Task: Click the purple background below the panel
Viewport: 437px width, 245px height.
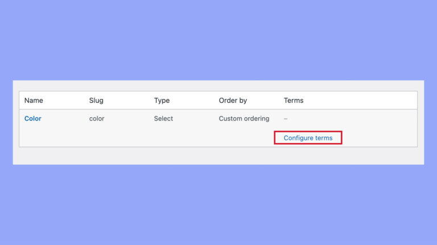Action: [218, 205]
